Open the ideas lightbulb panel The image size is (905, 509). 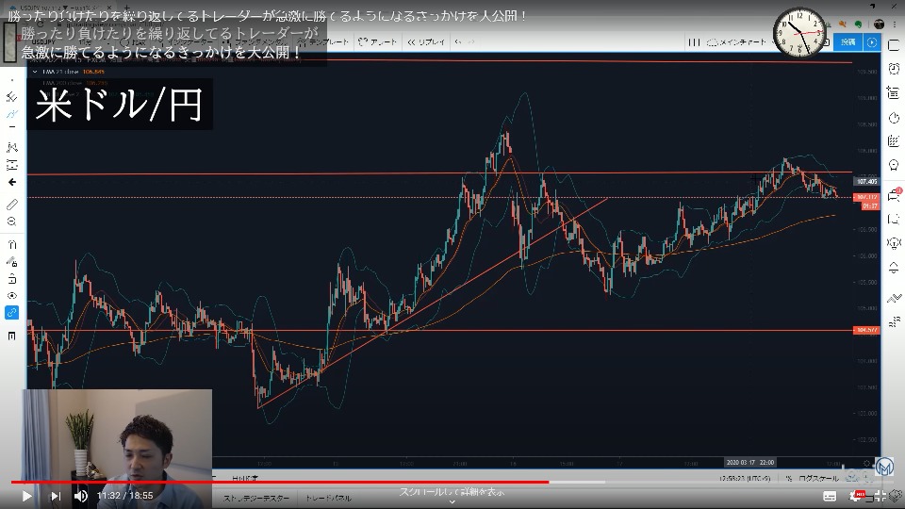pos(894,243)
